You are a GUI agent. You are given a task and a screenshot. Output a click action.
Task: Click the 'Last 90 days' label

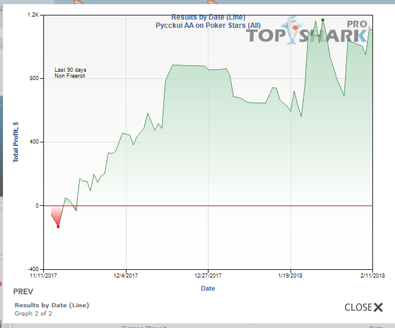point(71,70)
